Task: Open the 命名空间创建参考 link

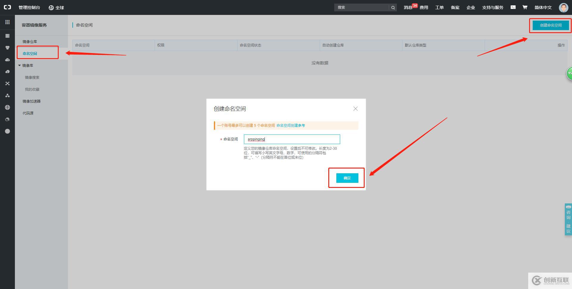Action: (x=290, y=126)
